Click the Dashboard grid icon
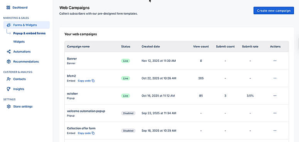Image resolution: width=299 pixels, height=142 pixels. [8, 8]
